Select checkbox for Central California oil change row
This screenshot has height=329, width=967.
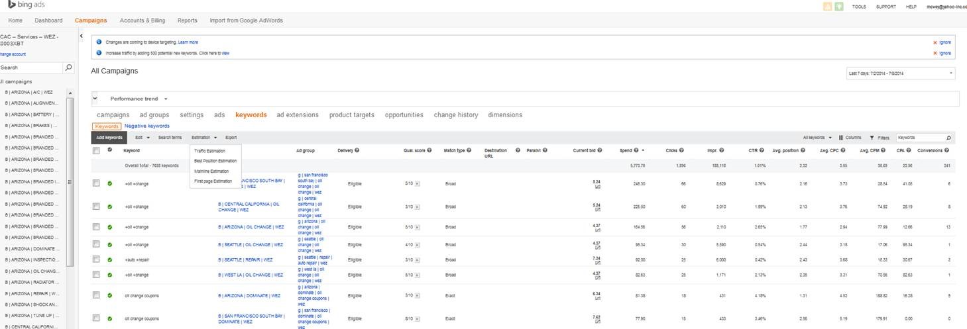(96, 207)
